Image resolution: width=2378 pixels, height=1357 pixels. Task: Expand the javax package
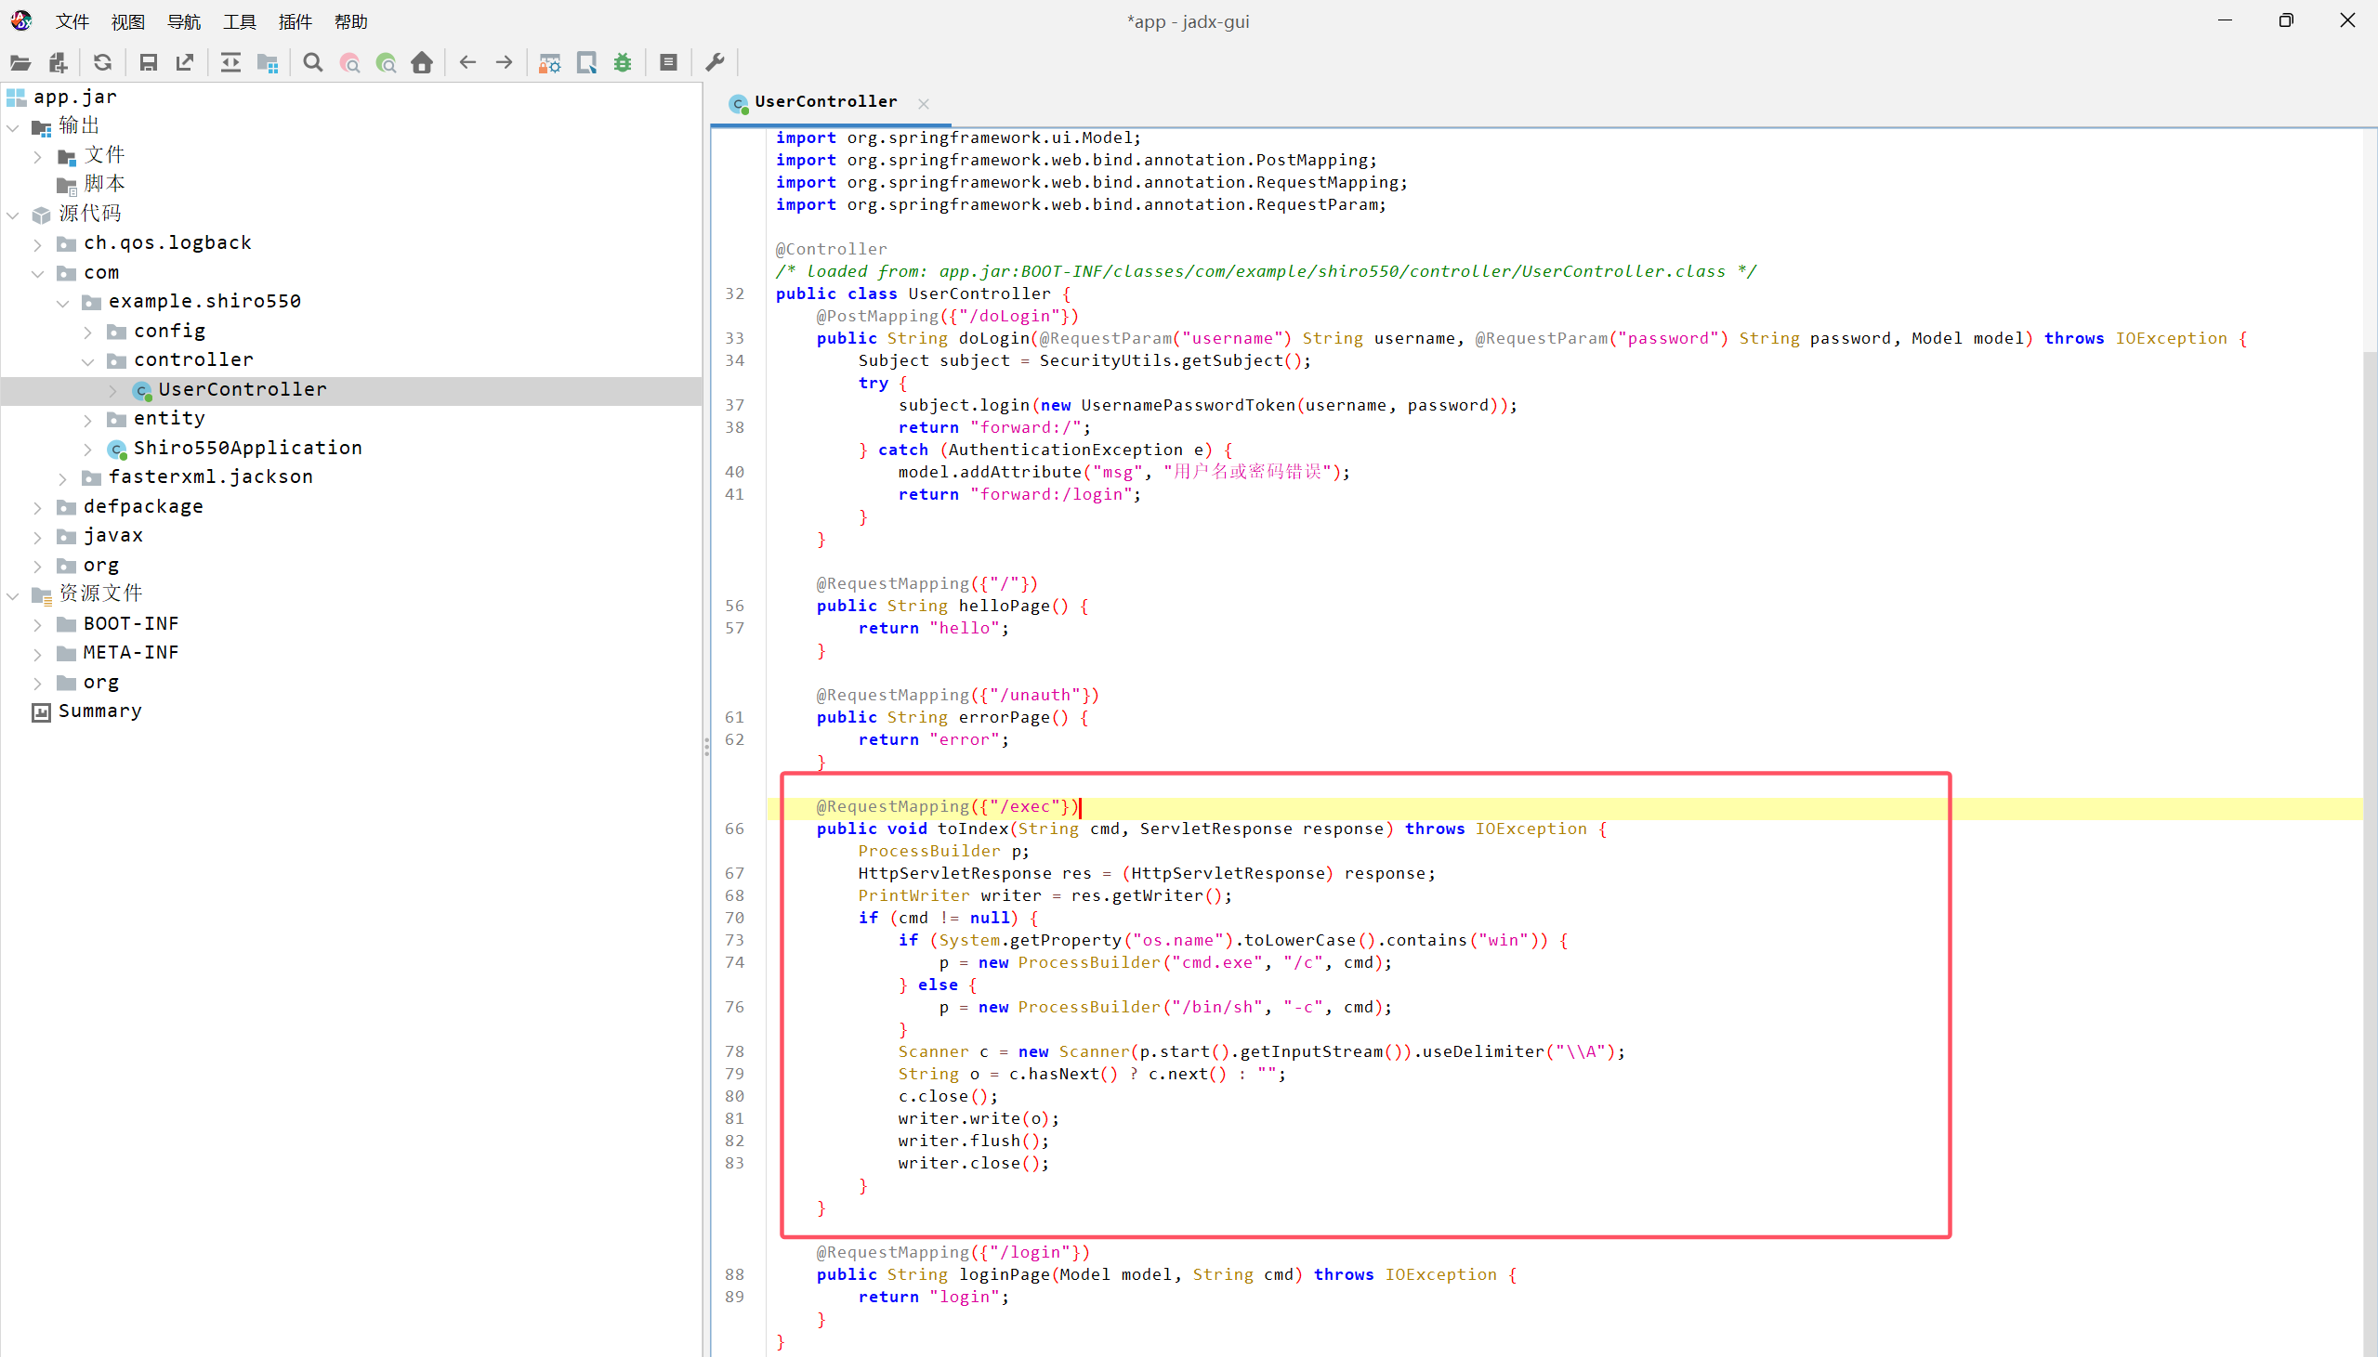click(x=37, y=537)
